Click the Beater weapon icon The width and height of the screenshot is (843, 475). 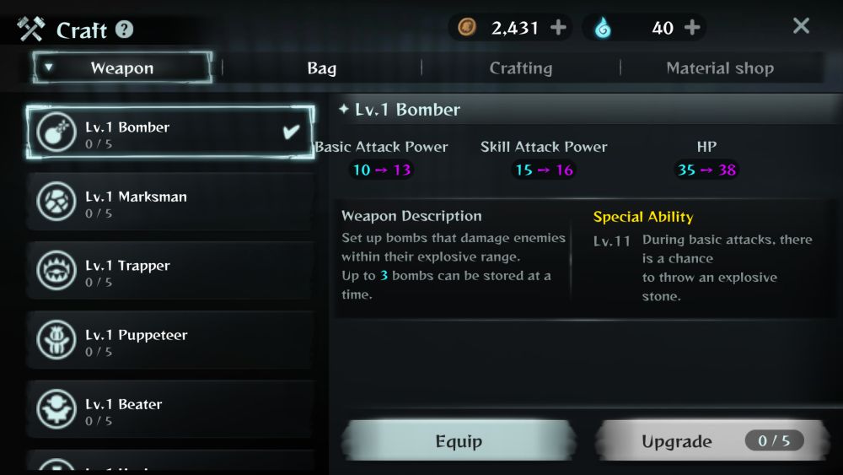tap(56, 409)
